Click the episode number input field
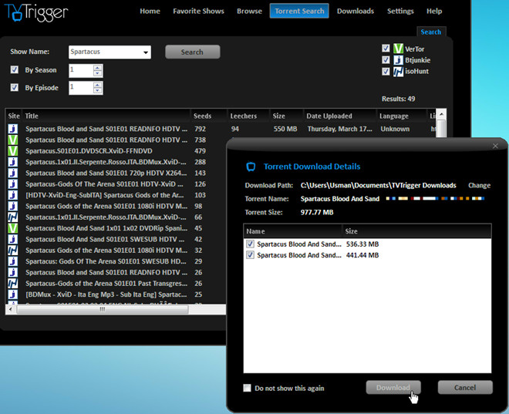Viewport: 509px width, 414px height. [81, 88]
